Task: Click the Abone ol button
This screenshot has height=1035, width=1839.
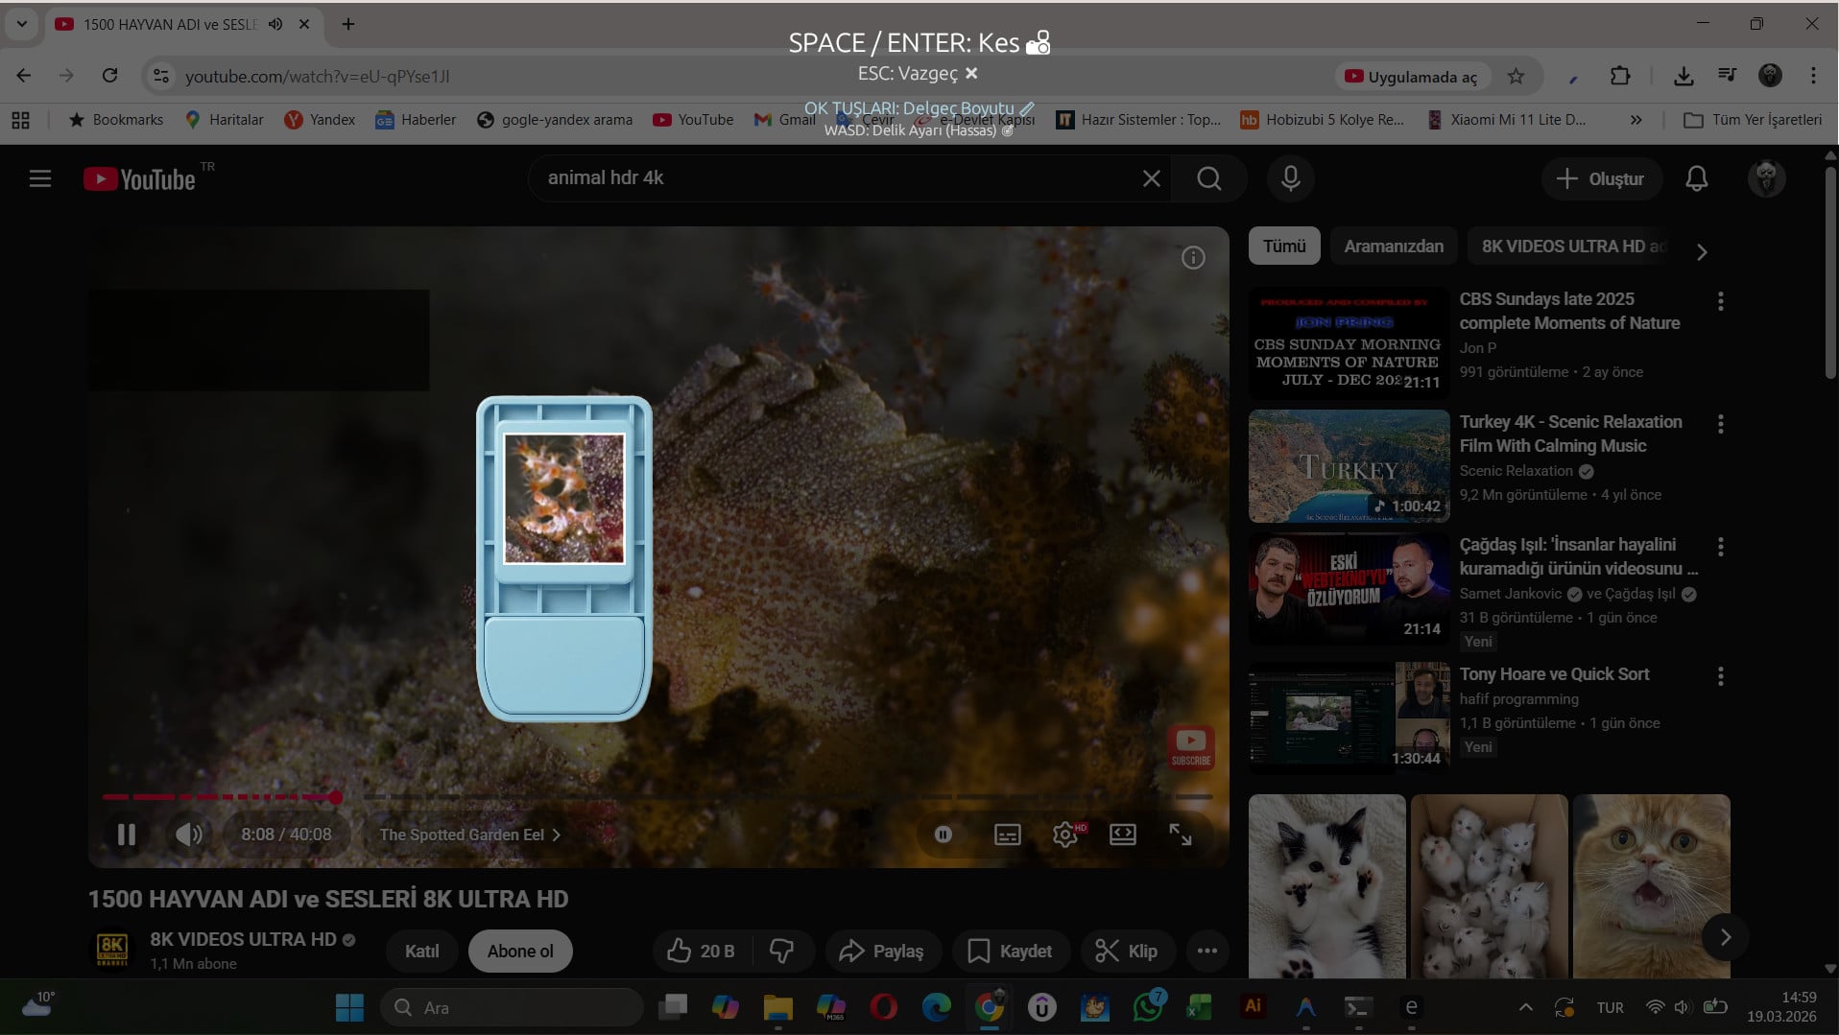Action: (520, 951)
